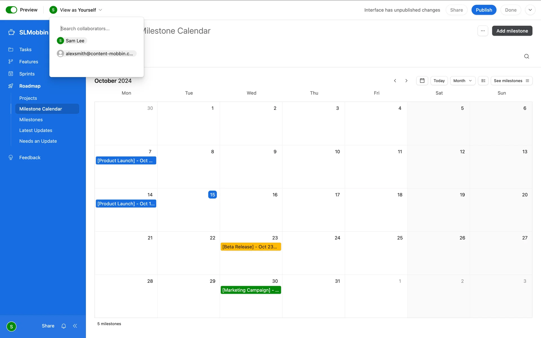The image size is (541, 338).
Task: Expand the Month view dropdown
Action: click(x=462, y=81)
